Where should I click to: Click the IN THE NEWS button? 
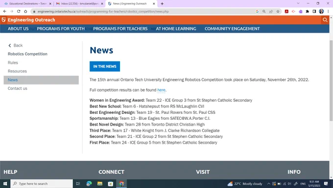[x=105, y=66]
